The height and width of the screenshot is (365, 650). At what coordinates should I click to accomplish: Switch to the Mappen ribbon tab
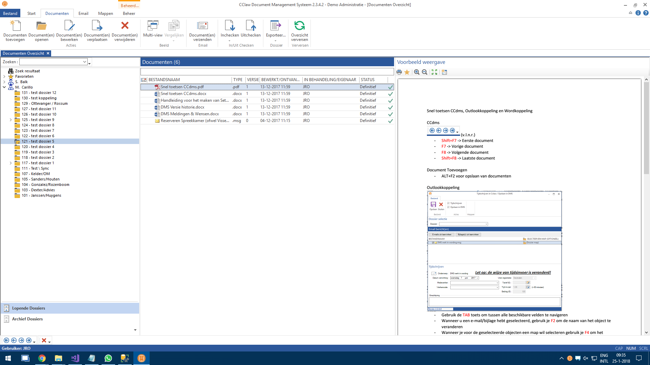106,13
